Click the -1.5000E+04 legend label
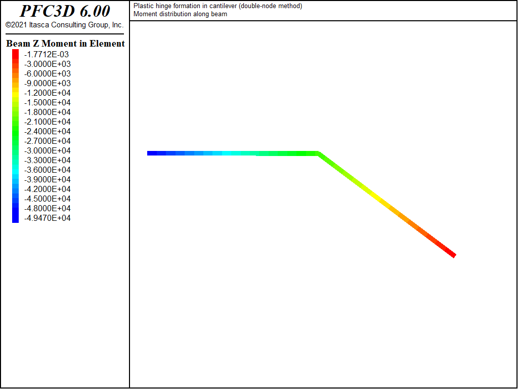The height and width of the screenshot is (389, 518). [x=48, y=102]
